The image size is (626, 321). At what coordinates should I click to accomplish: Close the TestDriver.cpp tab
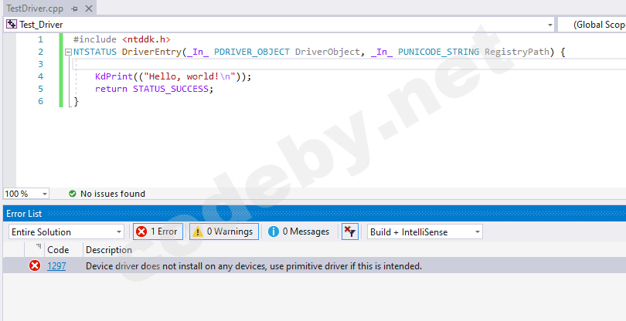pos(87,8)
